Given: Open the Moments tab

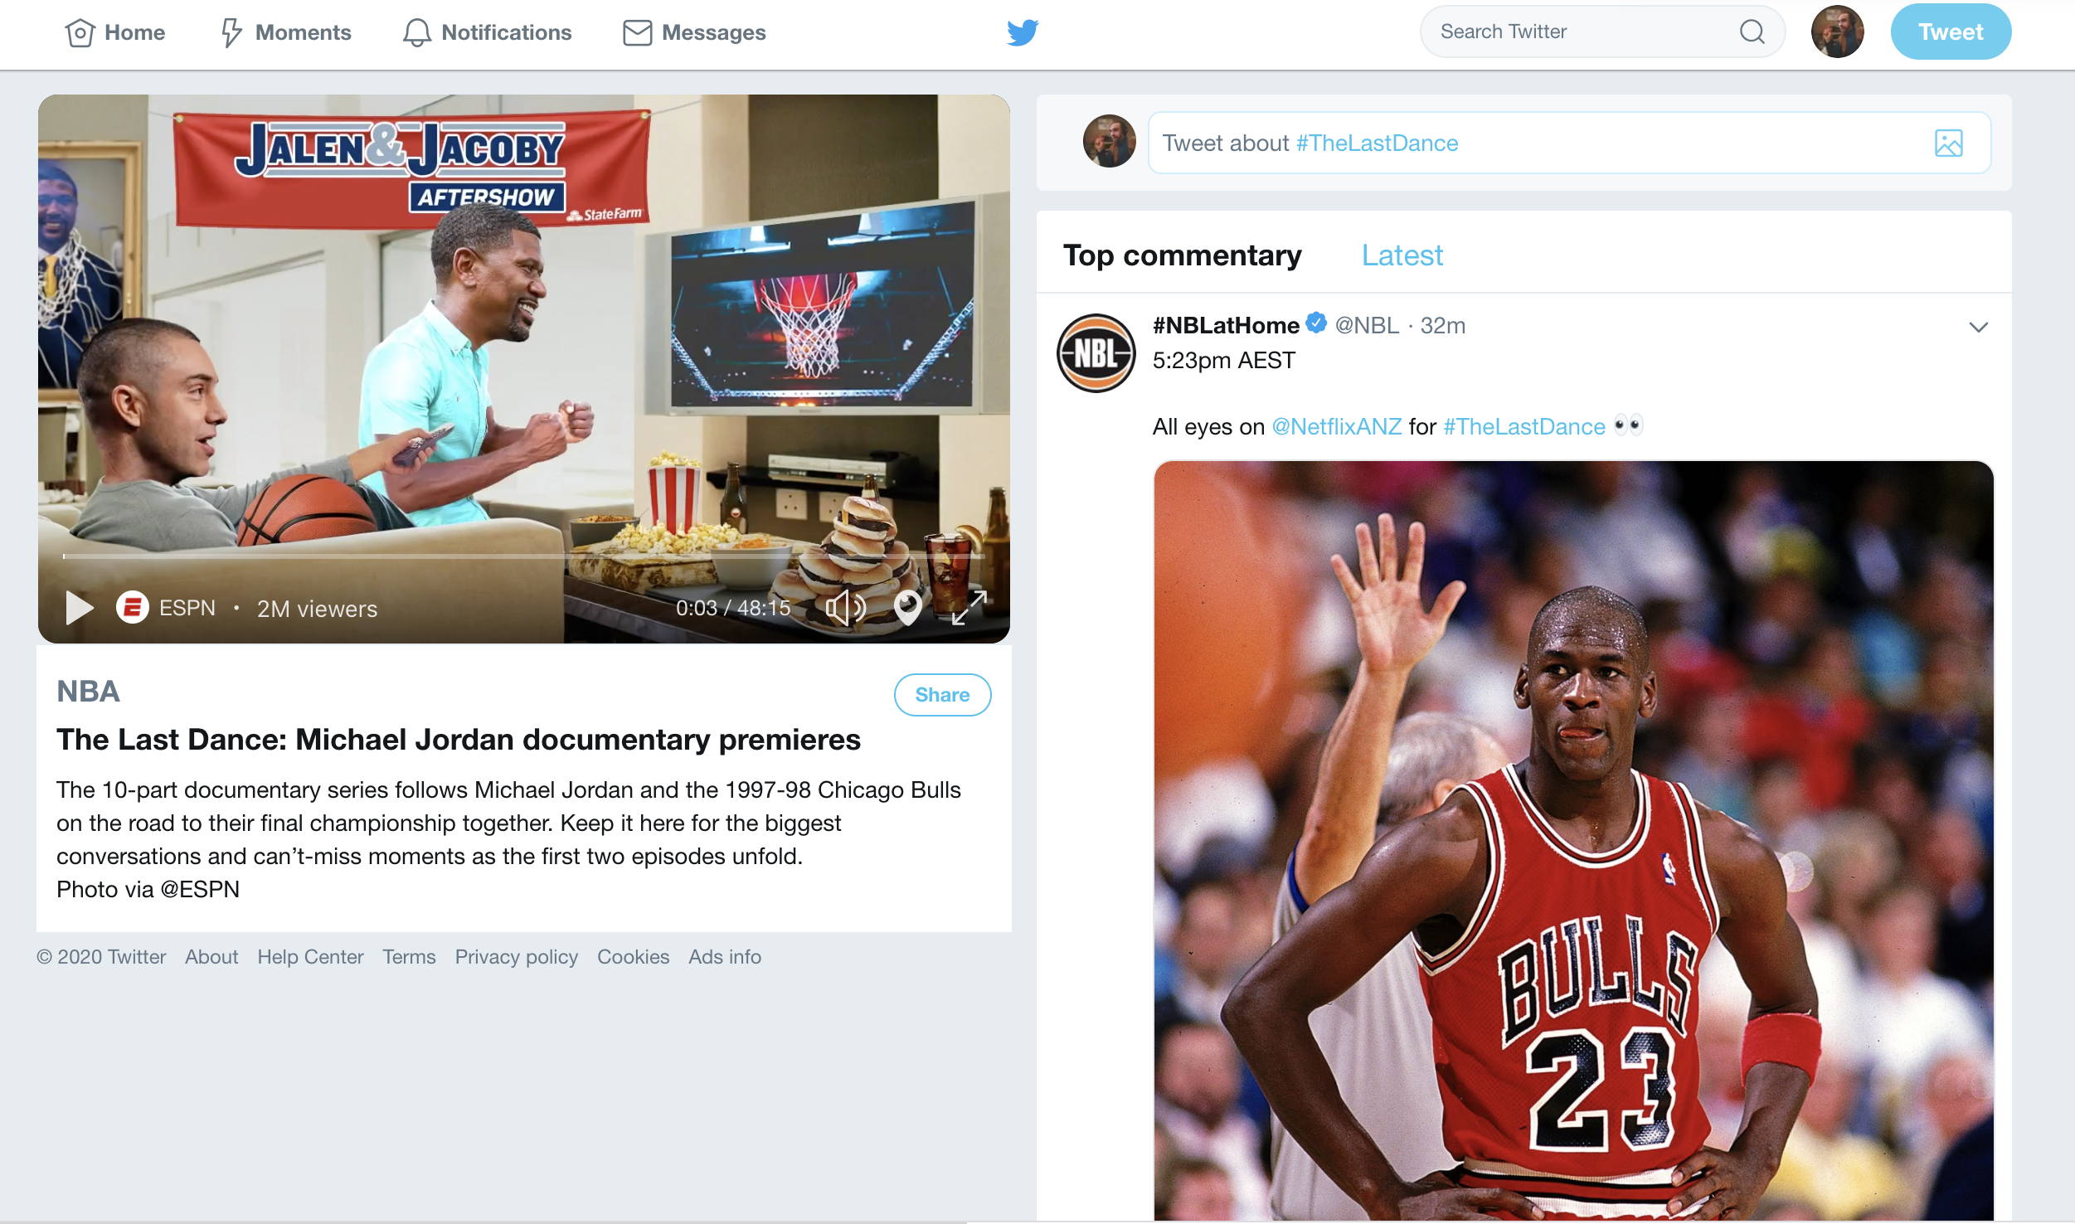Looking at the screenshot, I should tap(285, 32).
